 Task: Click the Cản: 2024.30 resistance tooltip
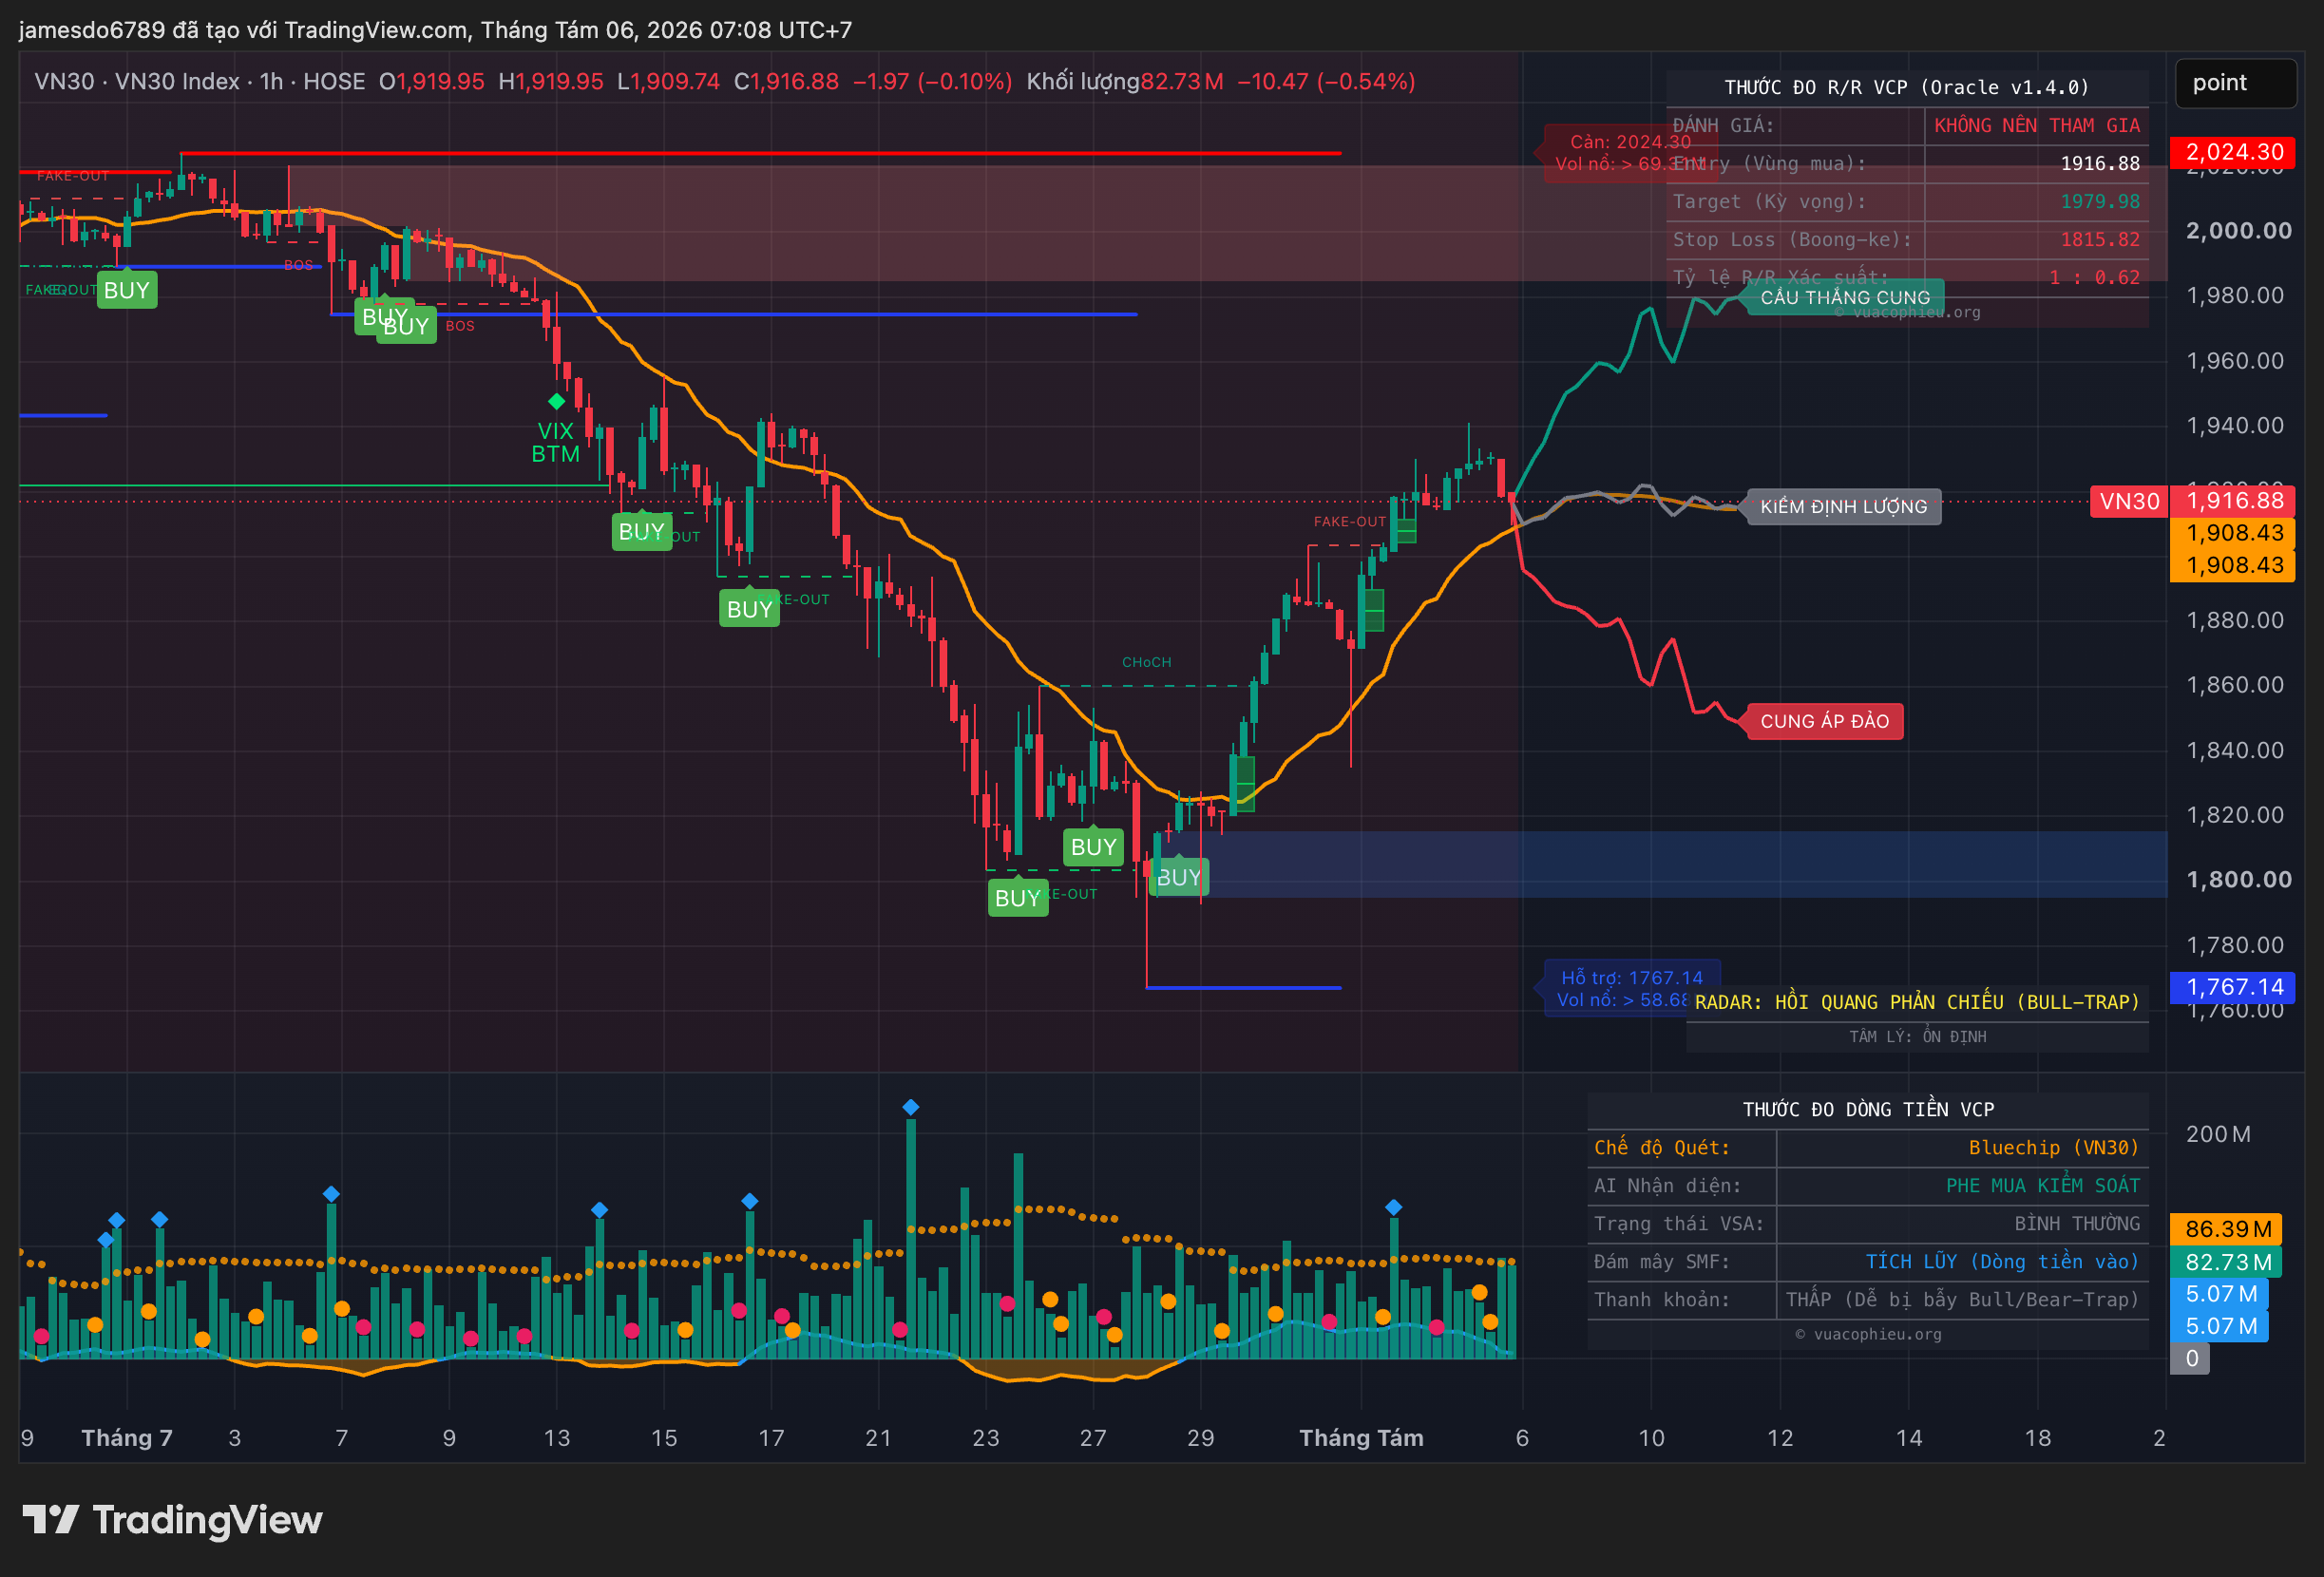click(x=1630, y=153)
